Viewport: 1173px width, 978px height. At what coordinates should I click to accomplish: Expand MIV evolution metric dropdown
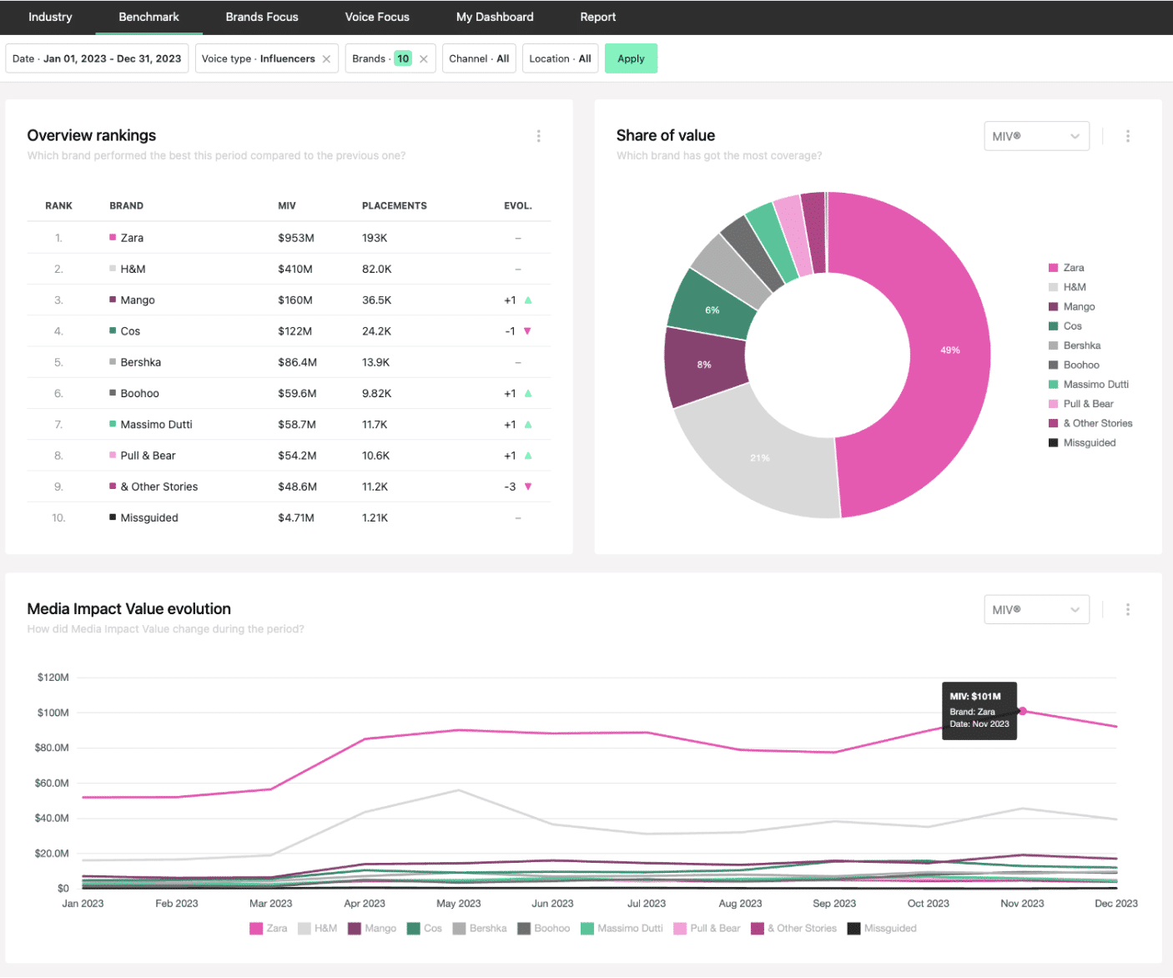[x=1037, y=610]
